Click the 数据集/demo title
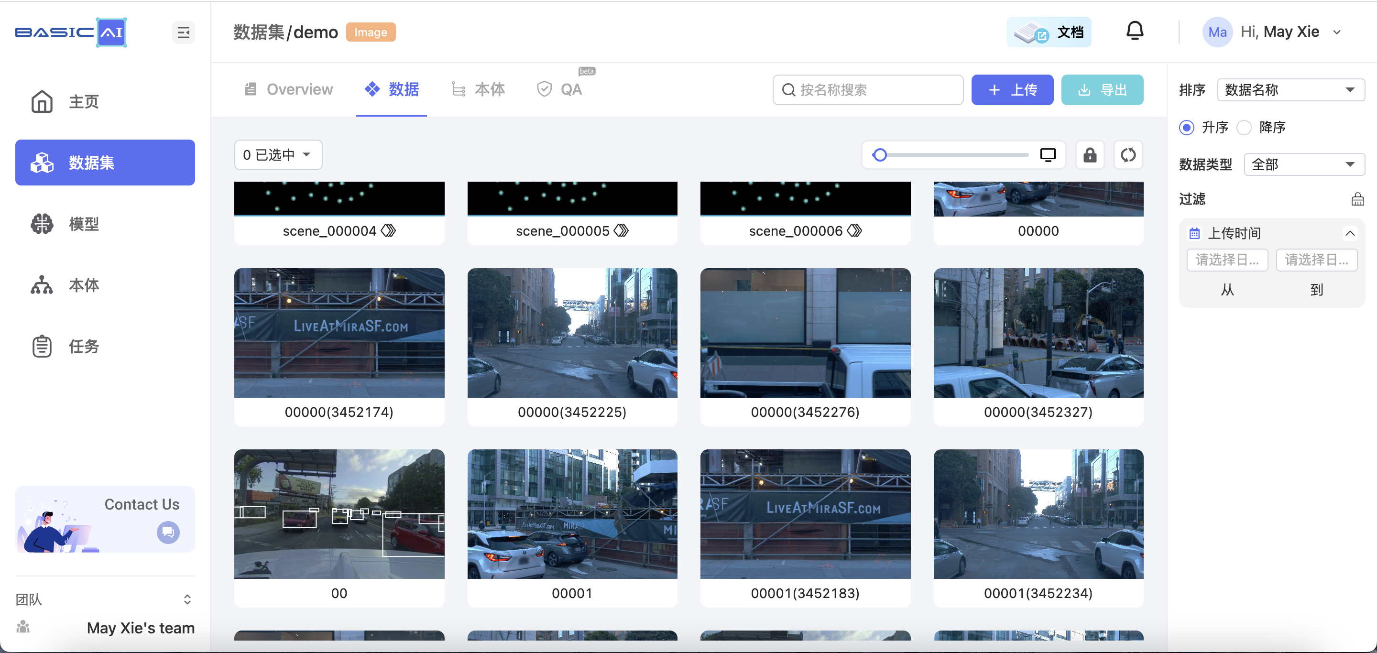Viewport: 1377px width, 653px height. 285,32
